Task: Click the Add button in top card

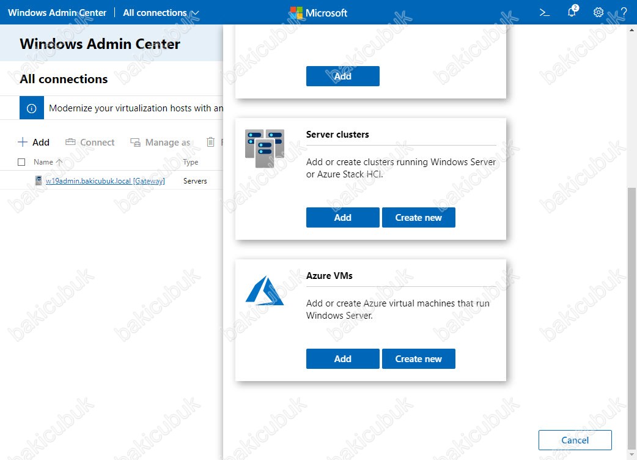Action: pyautogui.click(x=342, y=76)
